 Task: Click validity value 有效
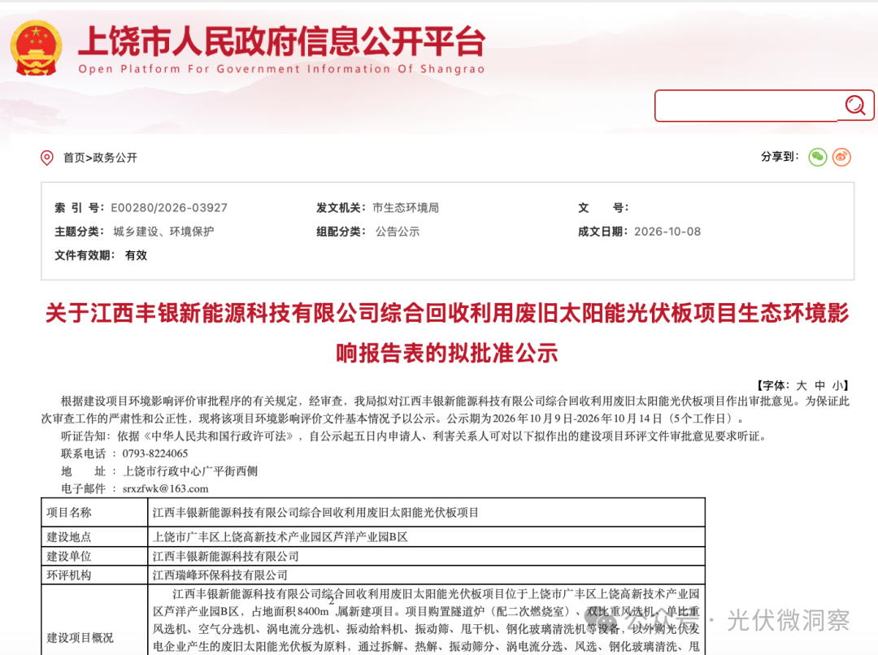click(x=136, y=255)
